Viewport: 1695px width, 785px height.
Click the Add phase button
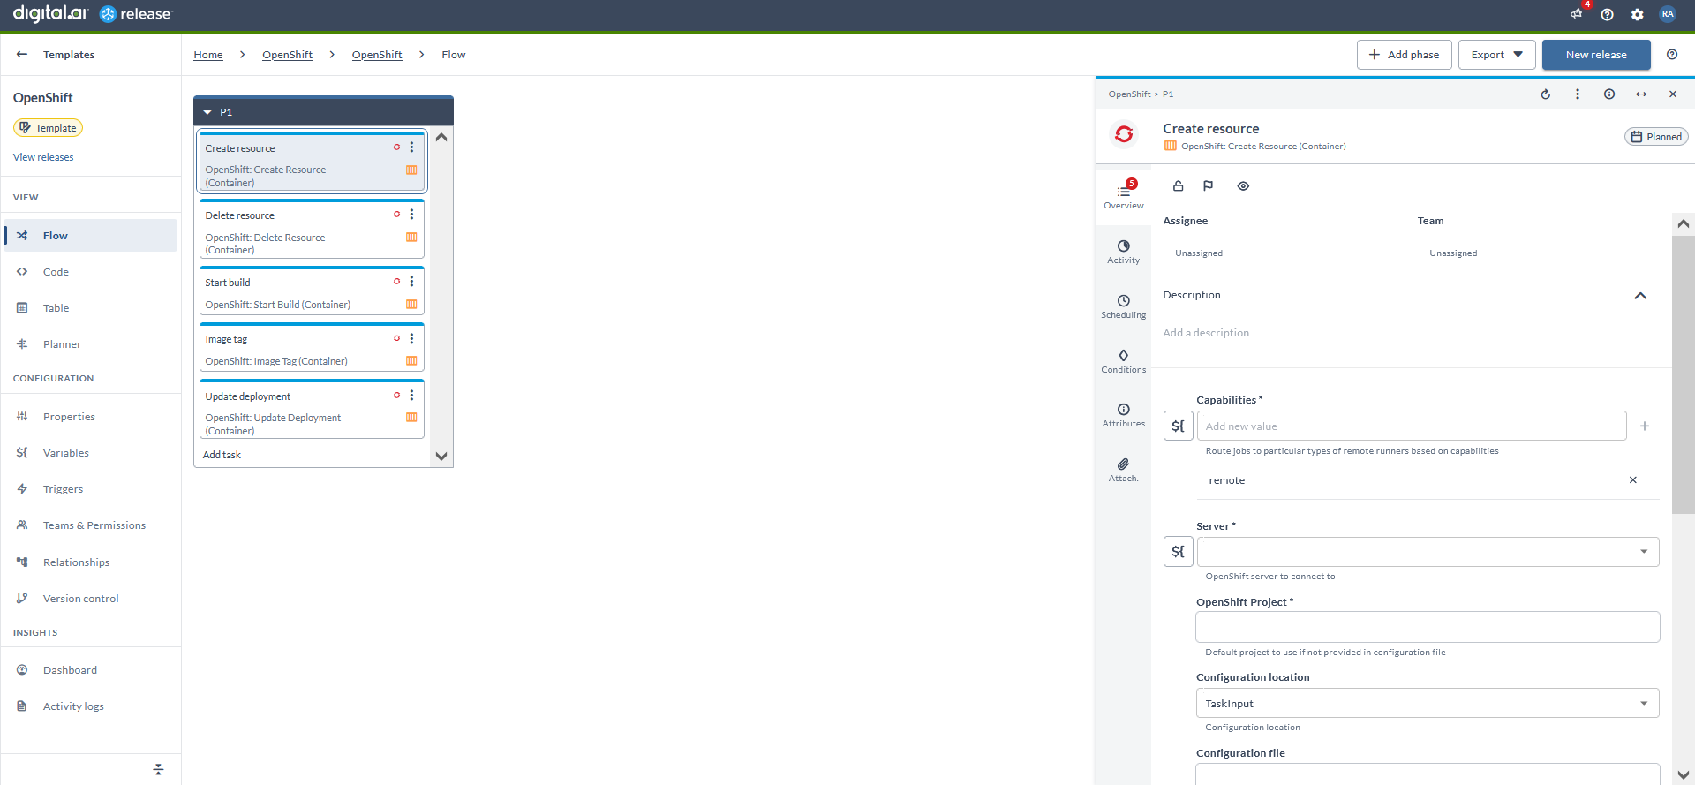click(1404, 55)
